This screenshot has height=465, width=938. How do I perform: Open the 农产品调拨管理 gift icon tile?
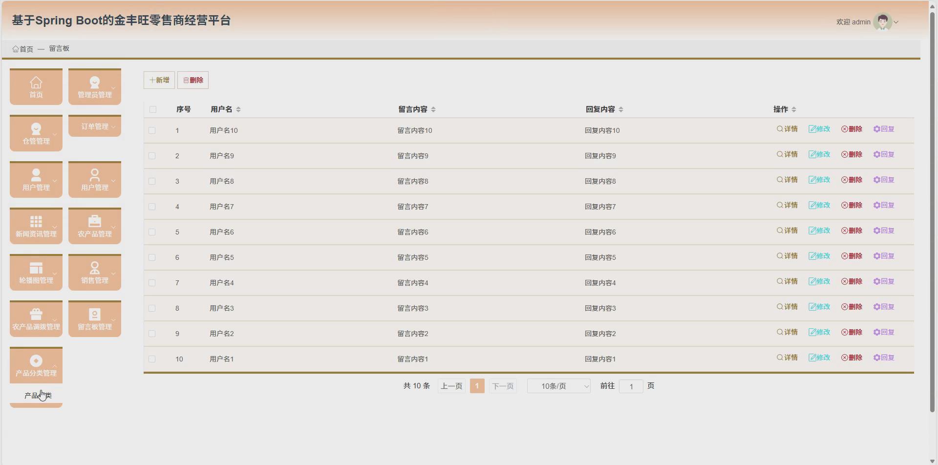[36, 318]
